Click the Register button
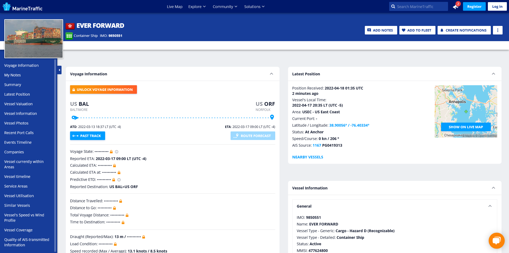Viewport: 509px width, 253px height. [474, 7]
